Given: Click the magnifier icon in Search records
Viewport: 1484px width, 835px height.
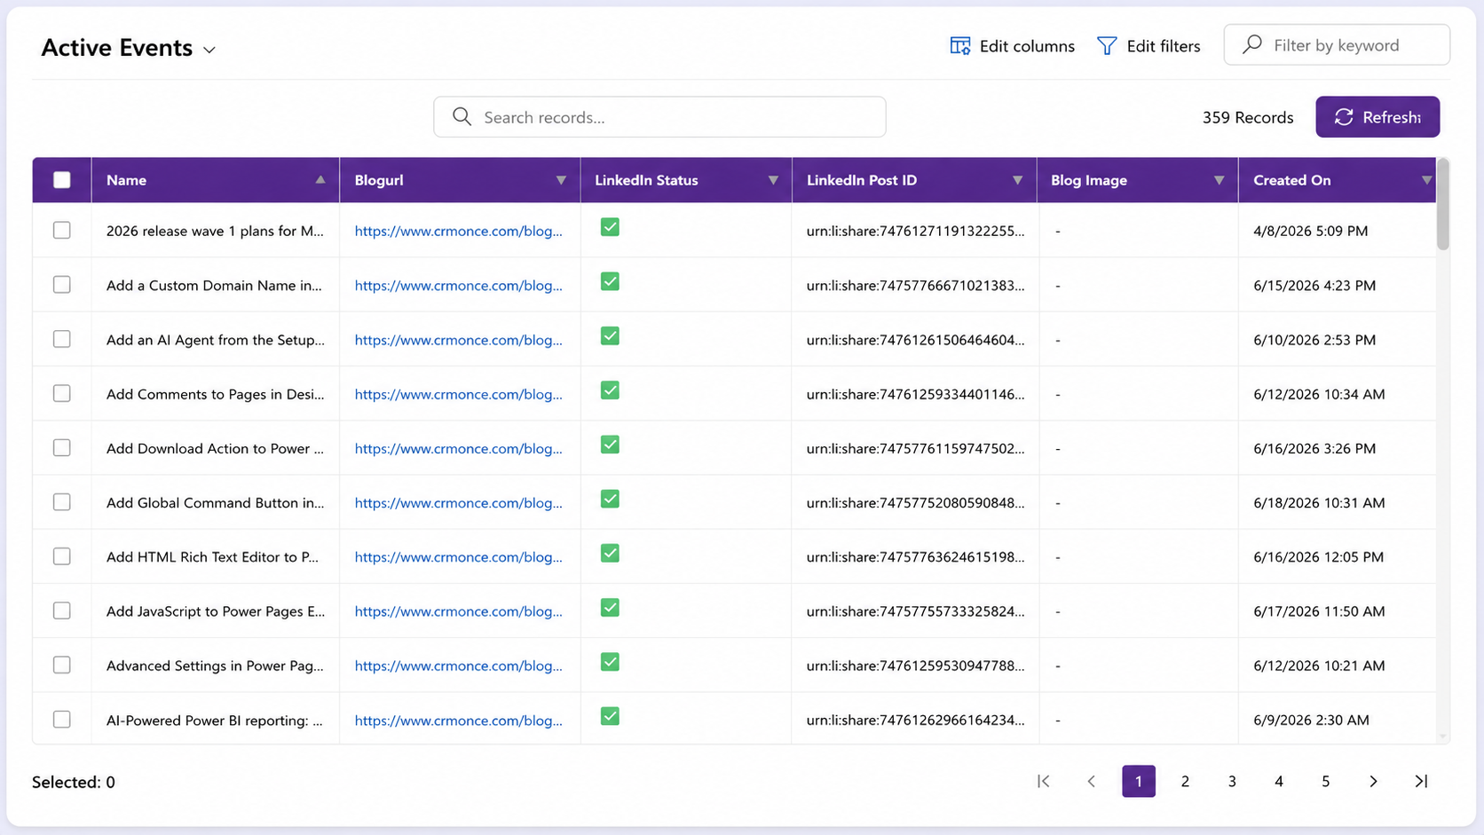Looking at the screenshot, I should [x=462, y=116].
